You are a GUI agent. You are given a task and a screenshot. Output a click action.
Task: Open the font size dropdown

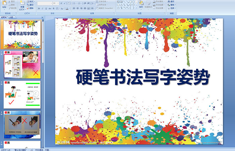click(x=58, y=3)
